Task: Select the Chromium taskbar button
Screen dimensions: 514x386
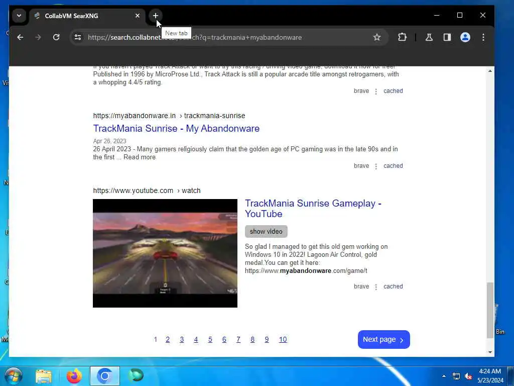Action: 105,376
